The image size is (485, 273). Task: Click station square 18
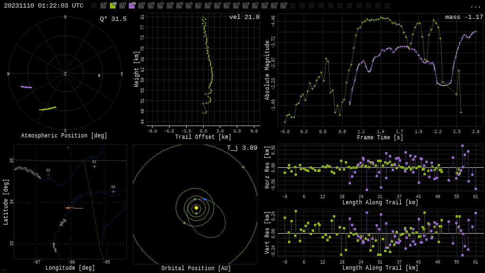(264, 6)
